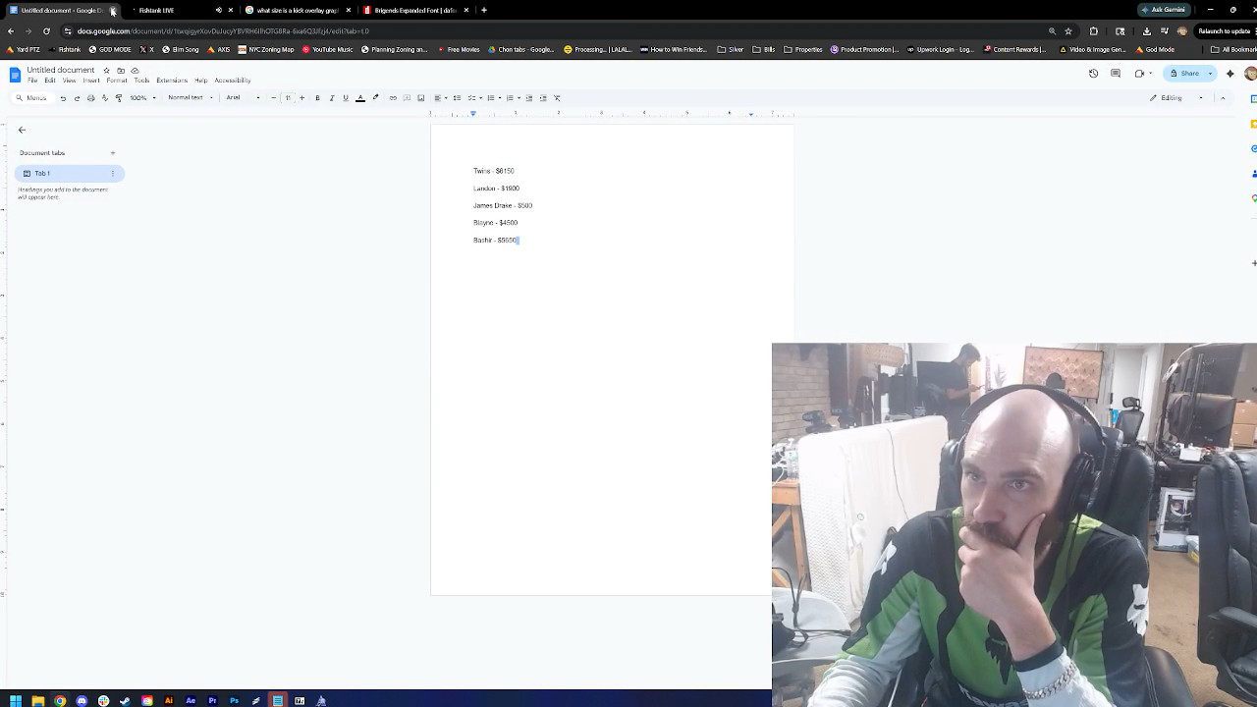Activate the Paint format roller icon
Image resolution: width=1257 pixels, height=707 pixels.
coord(119,98)
